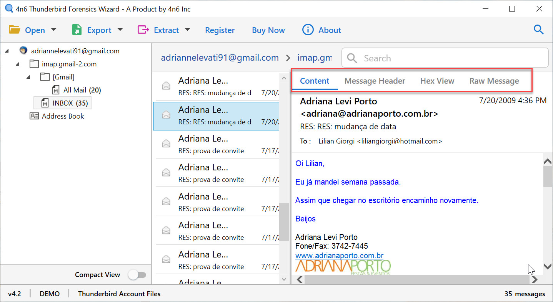Click the envelope icon of first Adriana message

(166, 86)
